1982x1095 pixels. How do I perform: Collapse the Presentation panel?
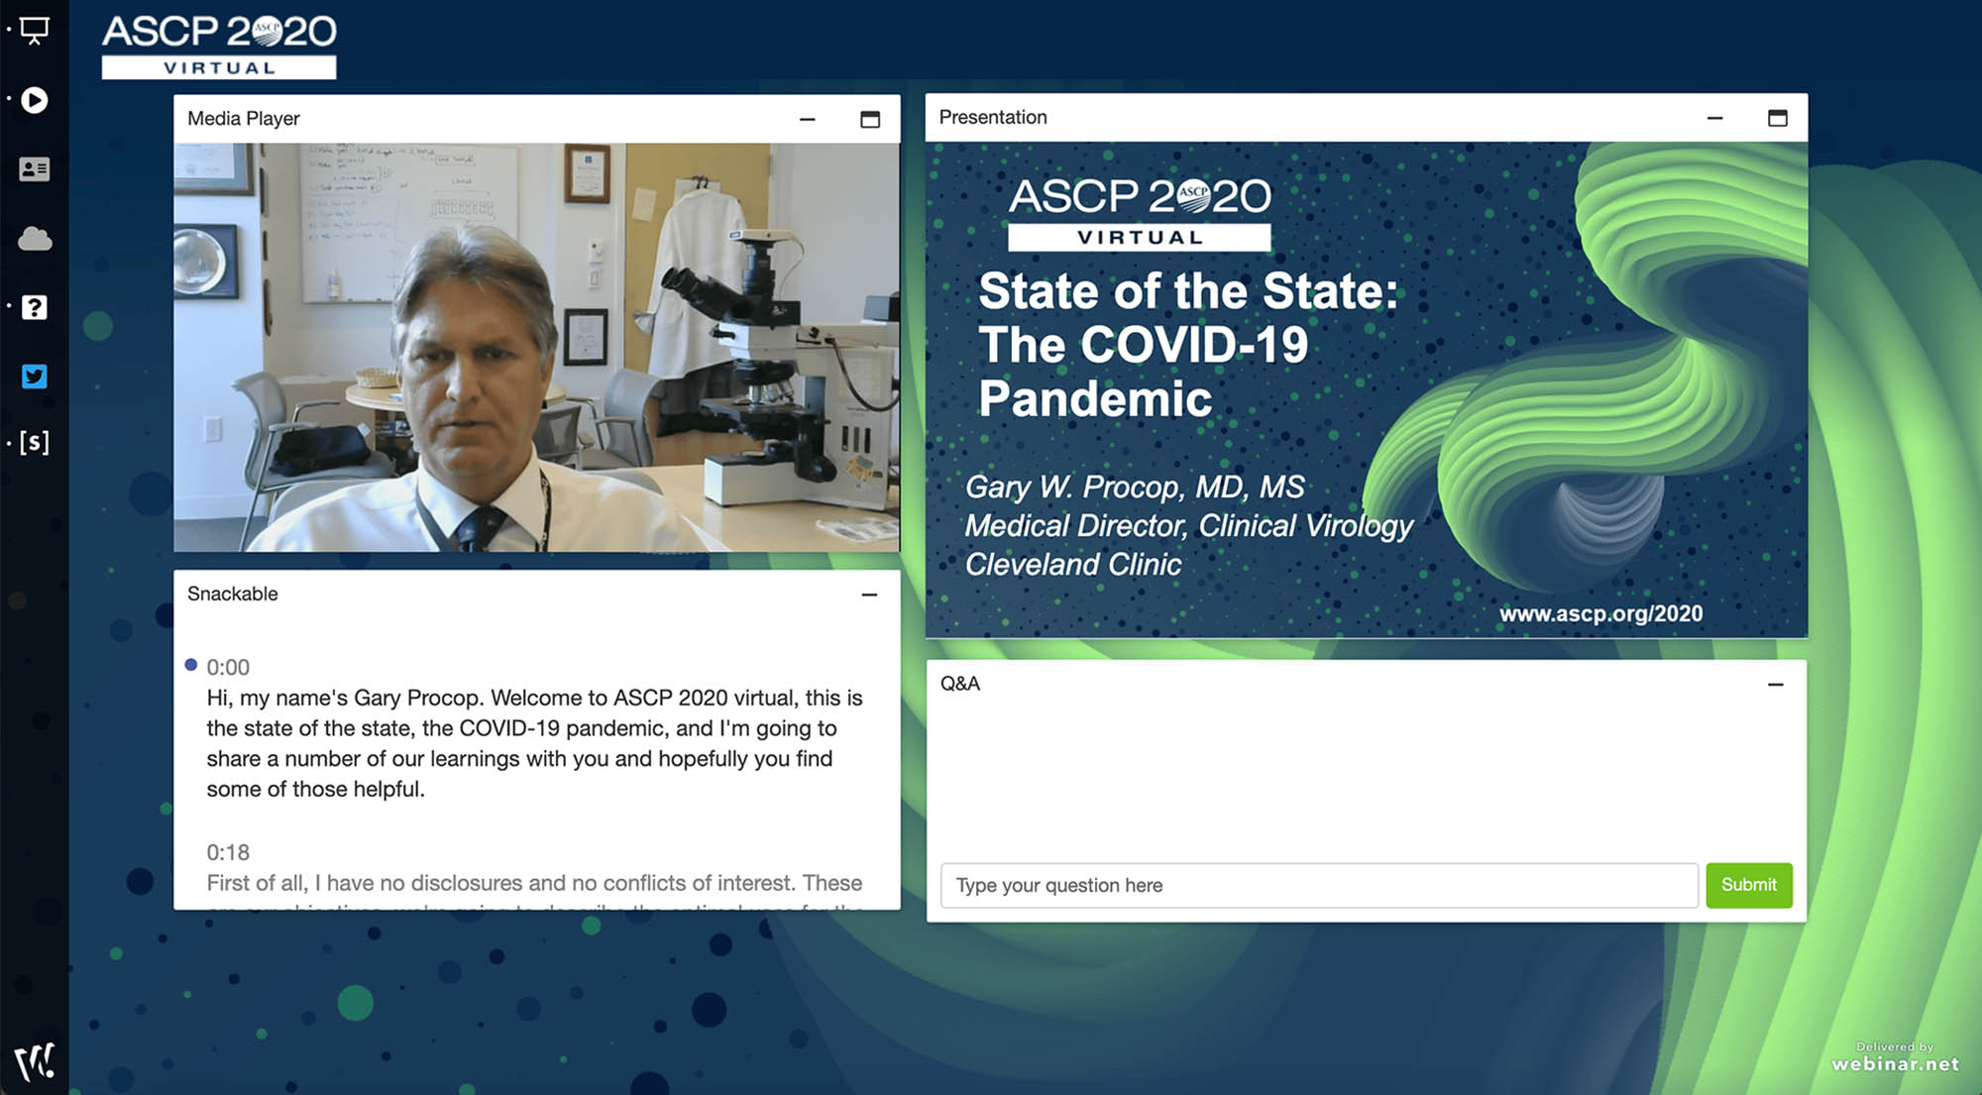(x=1714, y=118)
